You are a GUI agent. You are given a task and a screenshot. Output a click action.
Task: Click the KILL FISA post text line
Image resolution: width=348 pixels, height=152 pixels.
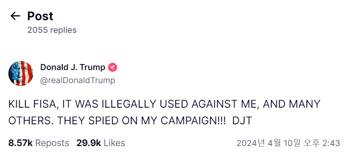point(164,104)
